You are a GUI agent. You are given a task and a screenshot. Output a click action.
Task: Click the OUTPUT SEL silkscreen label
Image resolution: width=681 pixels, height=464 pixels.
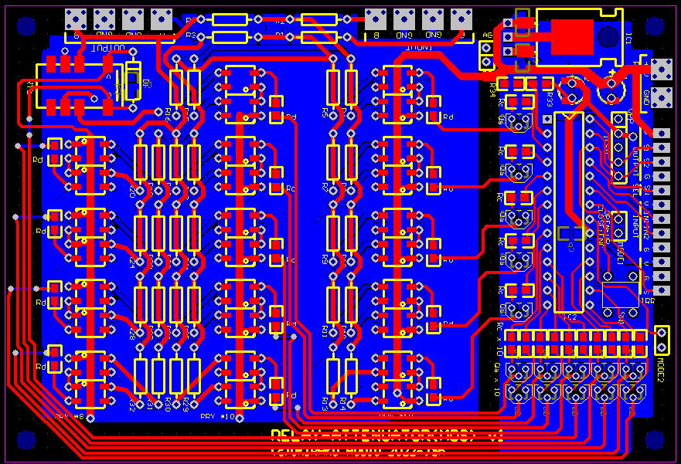tap(636, 171)
